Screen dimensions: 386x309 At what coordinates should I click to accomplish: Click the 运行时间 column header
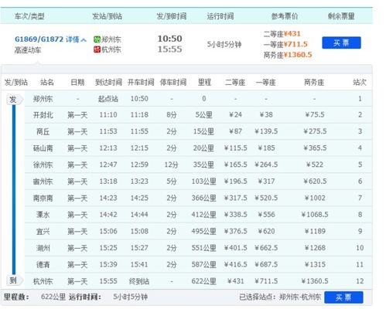tap(220, 16)
